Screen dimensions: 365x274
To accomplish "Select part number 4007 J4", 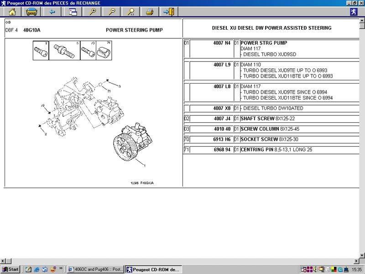I will (x=222, y=118).
